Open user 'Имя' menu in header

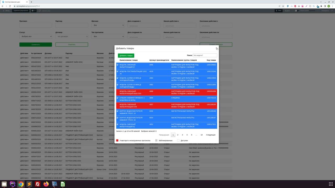tap(278, 11)
